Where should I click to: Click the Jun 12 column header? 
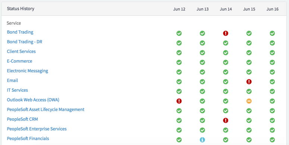(x=179, y=9)
